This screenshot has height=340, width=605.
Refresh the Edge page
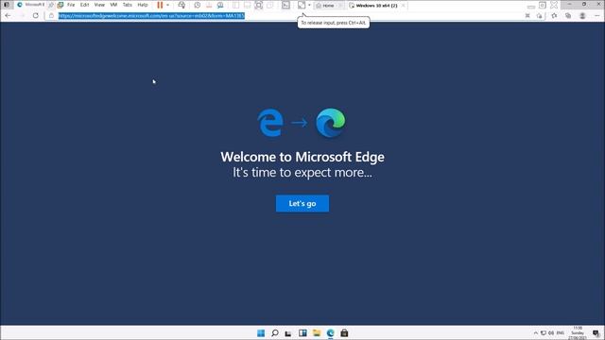click(36, 15)
